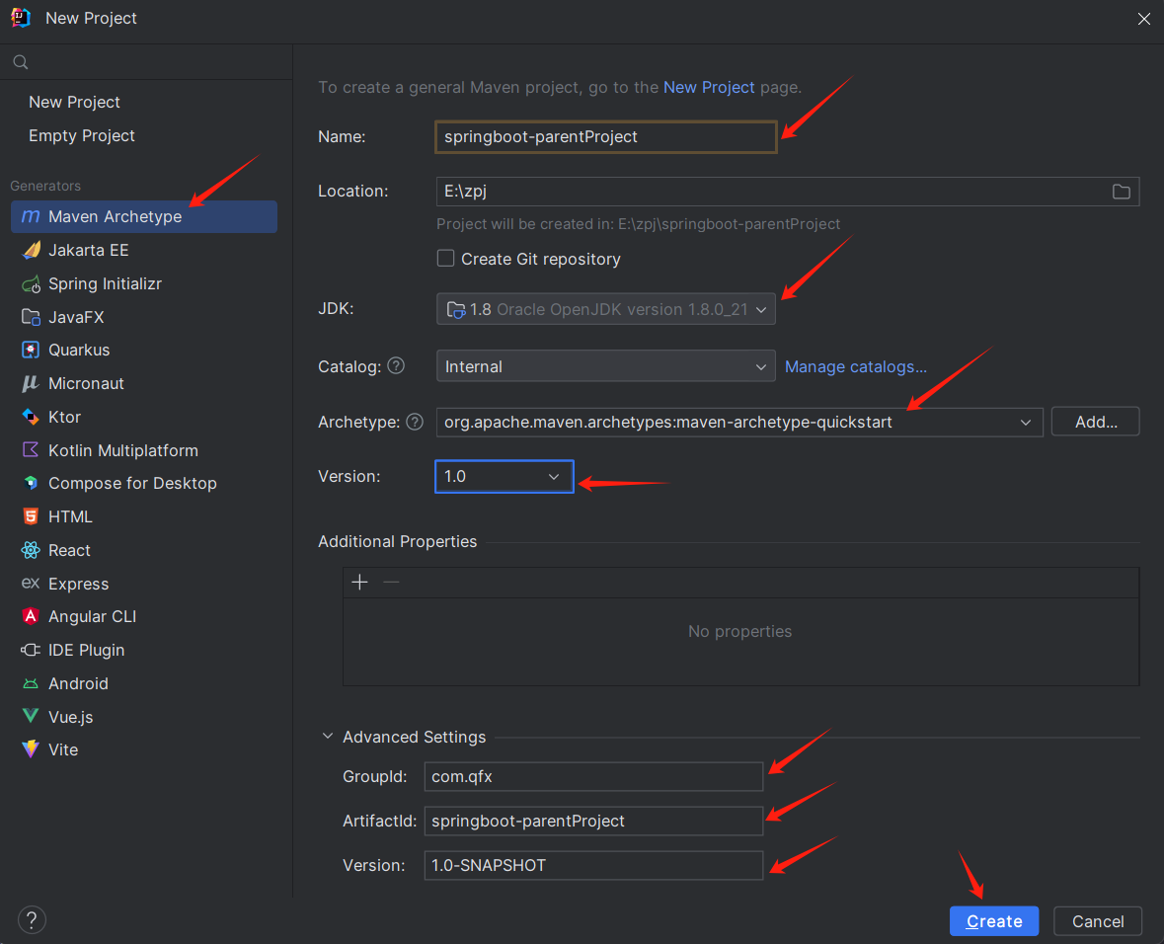Click the Express ex icon

pos(31,583)
